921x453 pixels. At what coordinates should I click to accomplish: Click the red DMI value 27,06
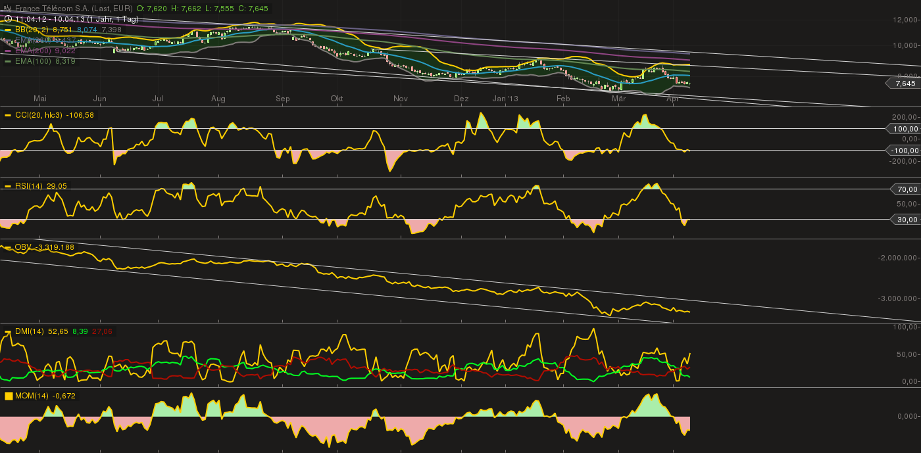click(x=102, y=331)
